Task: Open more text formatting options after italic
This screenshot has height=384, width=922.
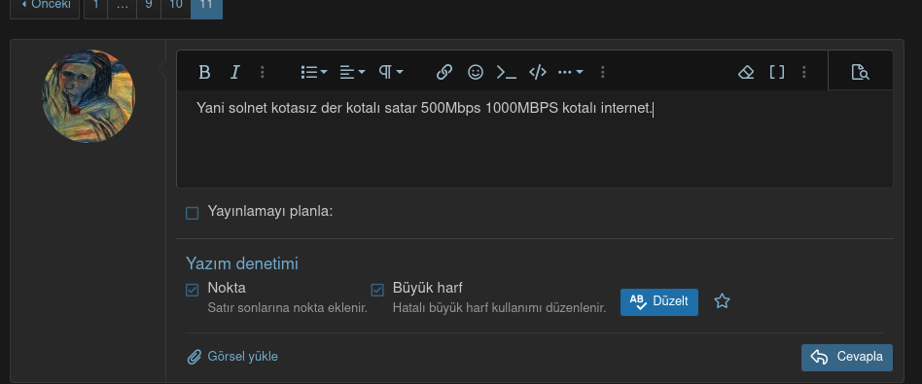Action: 263,72
